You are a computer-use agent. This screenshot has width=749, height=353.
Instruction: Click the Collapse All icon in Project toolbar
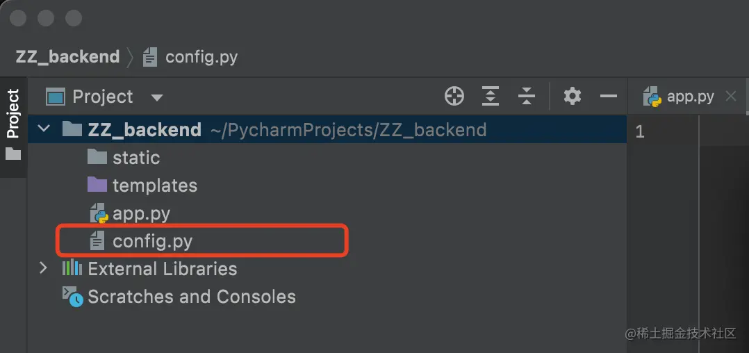tap(527, 97)
